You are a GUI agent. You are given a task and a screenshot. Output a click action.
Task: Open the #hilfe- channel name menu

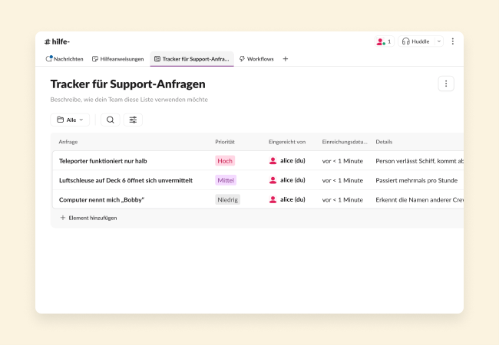click(x=58, y=41)
